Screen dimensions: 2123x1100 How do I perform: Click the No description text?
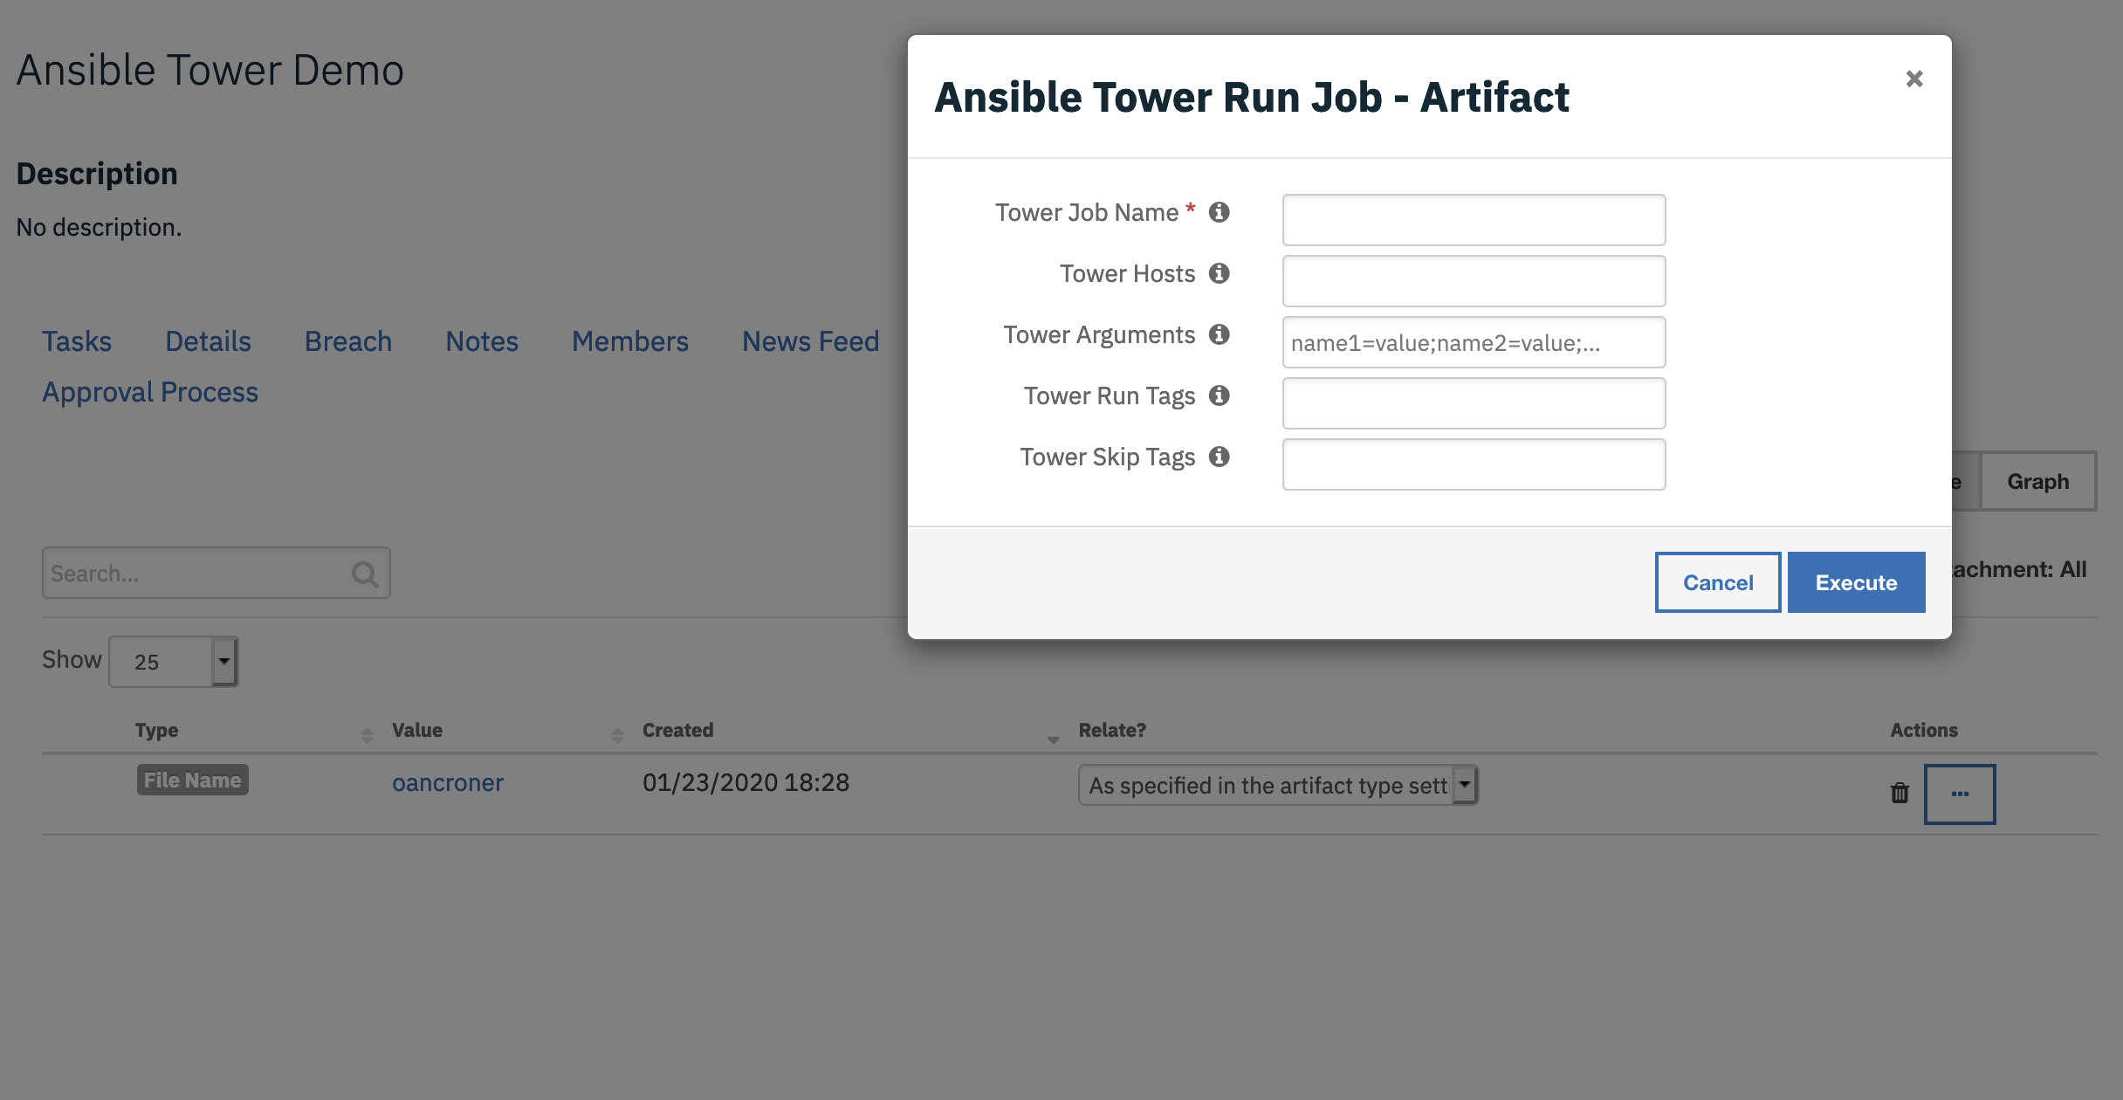coord(99,227)
